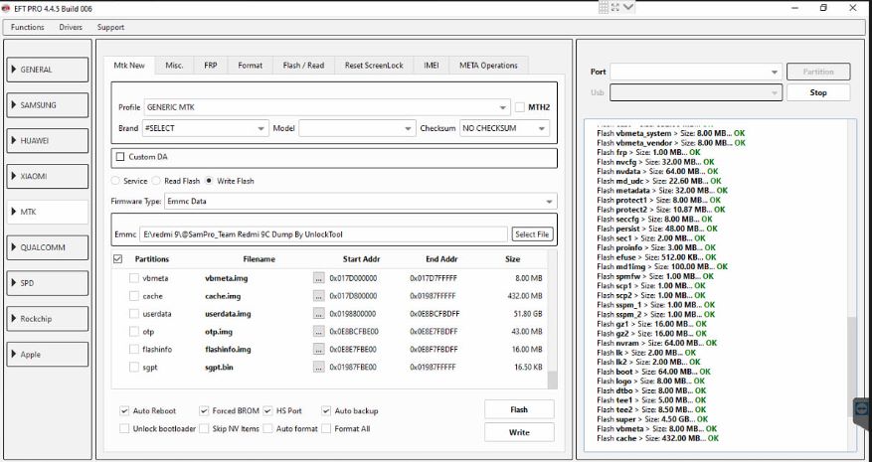Check the vbmeta partition checkbox
Screen dimensions: 872x462
(134, 278)
